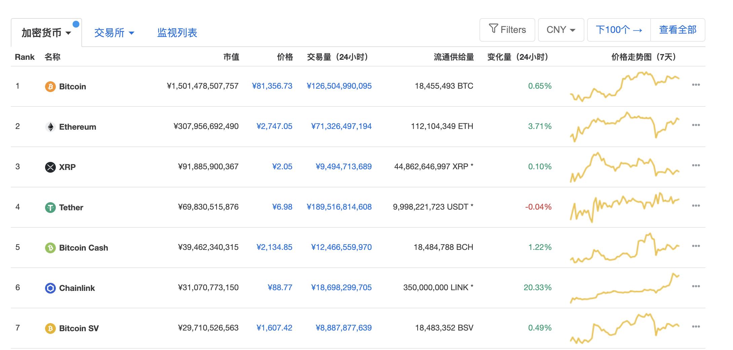Viewport: 733px width, 350px height.
Task: Click the XRP logo icon
Action: pos(50,167)
